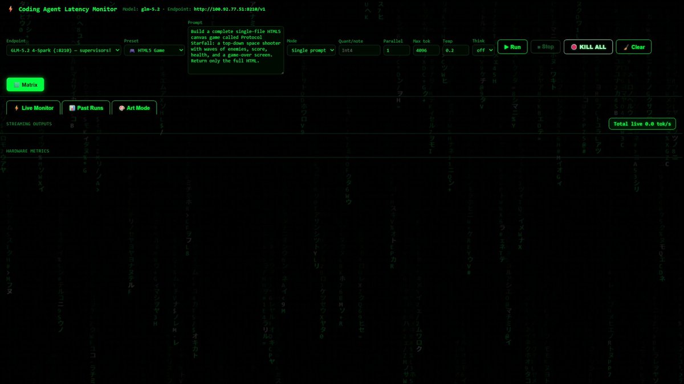Click the Run button
Screen dimensions: 684x384
click(x=512, y=47)
